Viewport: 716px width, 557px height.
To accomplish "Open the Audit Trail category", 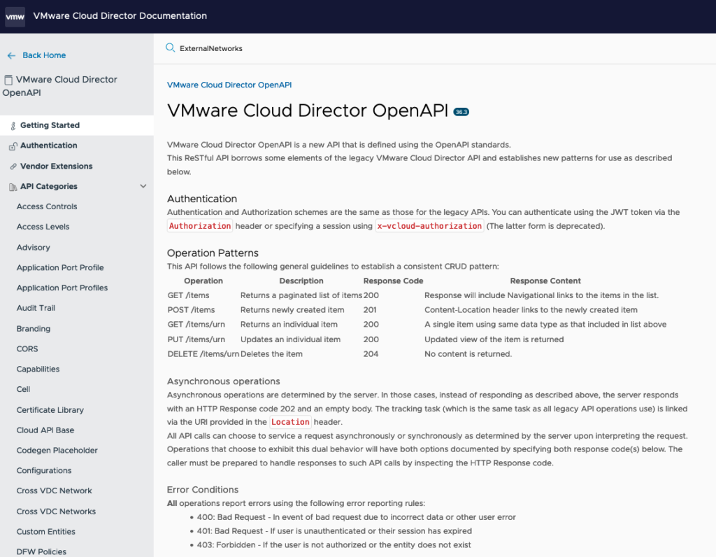I will [x=36, y=308].
